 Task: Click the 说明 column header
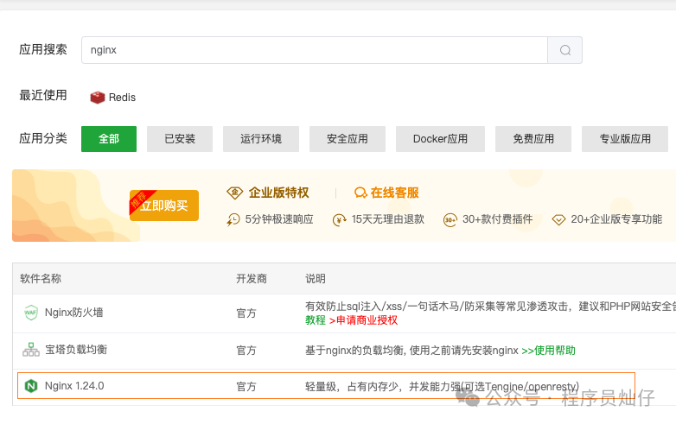(x=316, y=279)
